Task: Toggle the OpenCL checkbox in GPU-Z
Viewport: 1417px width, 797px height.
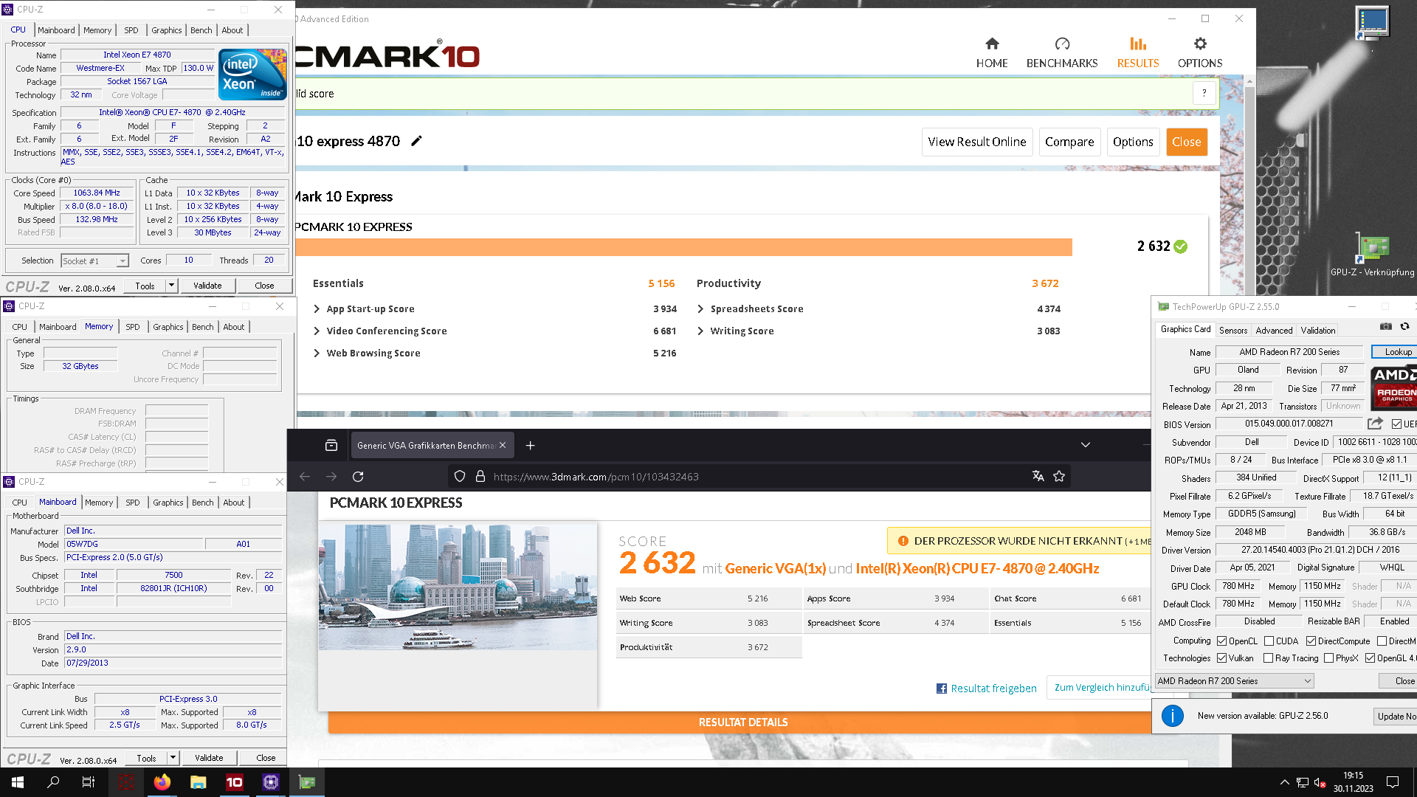Action: click(x=1221, y=641)
